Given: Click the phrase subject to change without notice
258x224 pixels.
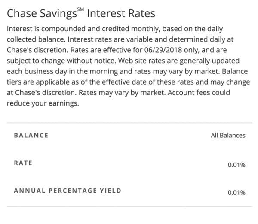Looking at the screenshot, I should click(x=61, y=61).
